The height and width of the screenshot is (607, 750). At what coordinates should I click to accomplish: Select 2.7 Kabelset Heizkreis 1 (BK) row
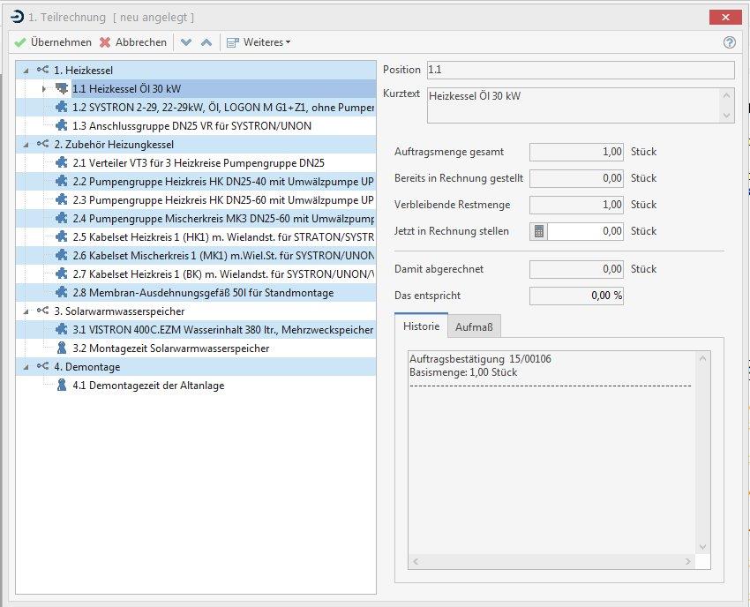click(x=196, y=274)
